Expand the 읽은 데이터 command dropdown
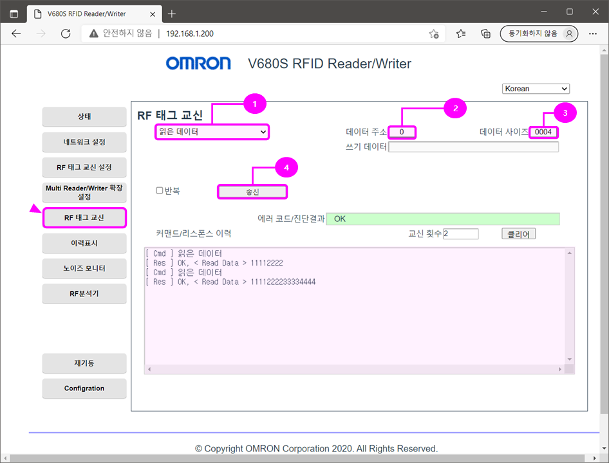The height and width of the screenshot is (463, 609). pos(212,132)
